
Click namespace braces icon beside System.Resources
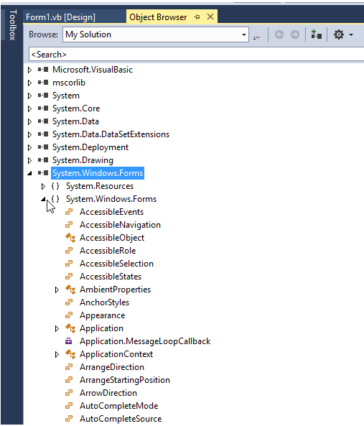pos(55,186)
